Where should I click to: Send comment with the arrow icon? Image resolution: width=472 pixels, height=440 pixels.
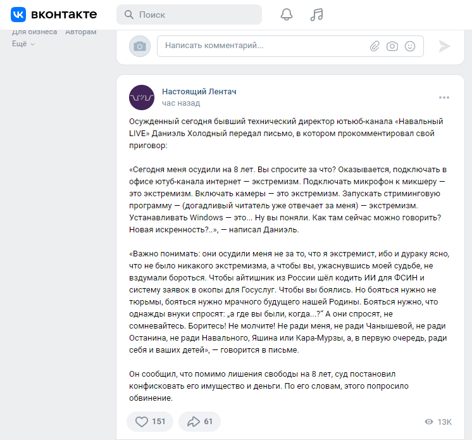tap(444, 46)
